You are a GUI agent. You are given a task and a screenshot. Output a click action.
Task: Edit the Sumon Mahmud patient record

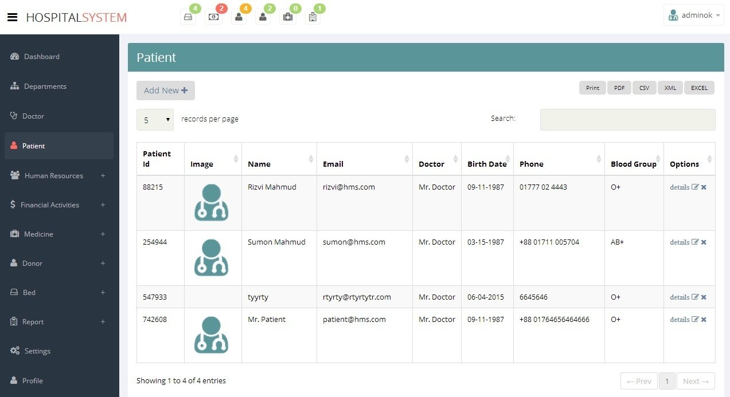[695, 242]
